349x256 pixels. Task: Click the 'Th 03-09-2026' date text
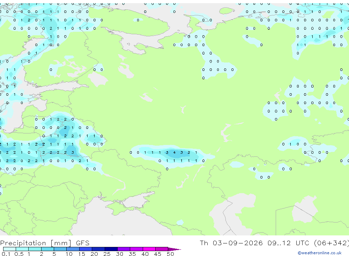pyautogui.click(x=231, y=243)
